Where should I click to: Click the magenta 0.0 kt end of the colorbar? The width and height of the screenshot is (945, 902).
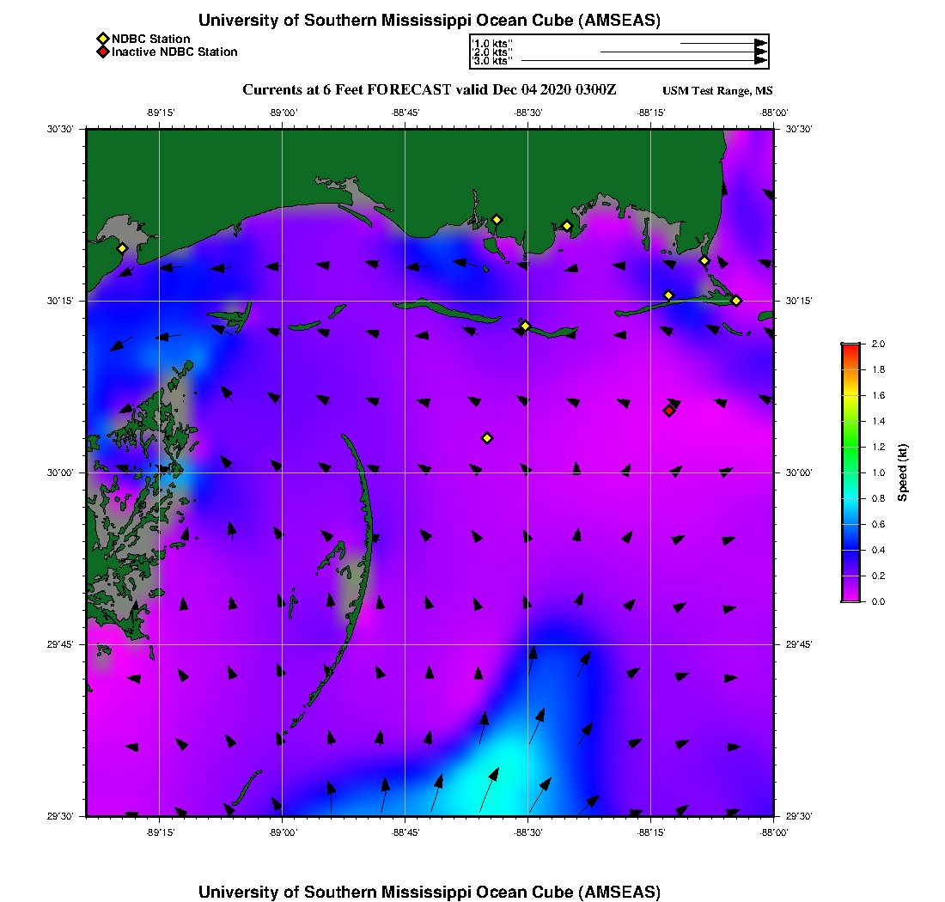tap(851, 598)
